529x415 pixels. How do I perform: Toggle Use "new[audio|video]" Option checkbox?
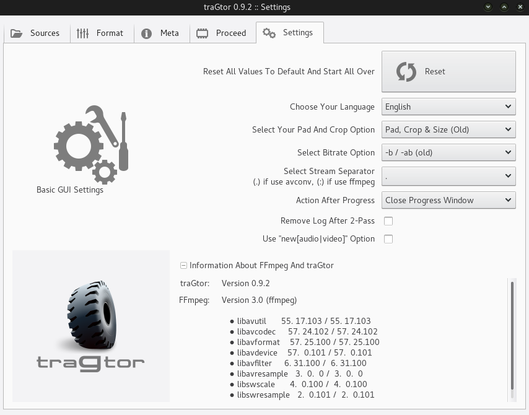coord(388,239)
